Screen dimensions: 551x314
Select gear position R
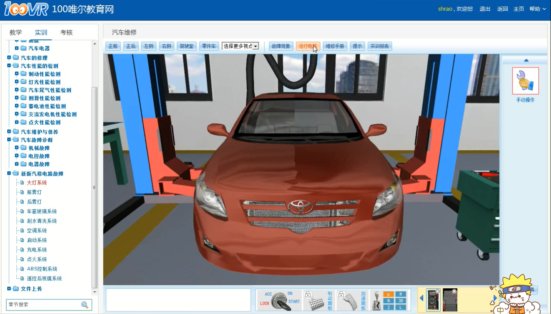click(400, 294)
